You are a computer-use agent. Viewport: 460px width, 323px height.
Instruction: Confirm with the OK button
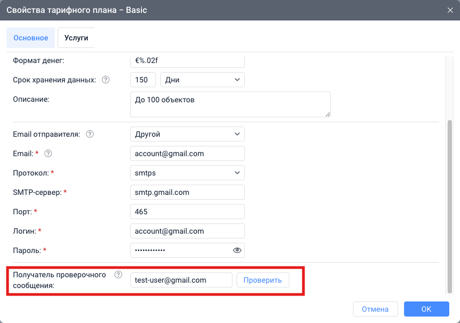coord(426,309)
